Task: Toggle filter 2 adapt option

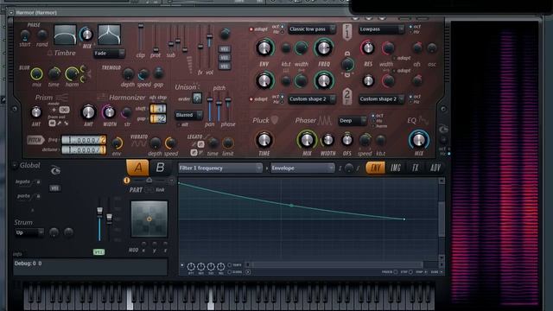Action: tap(258, 99)
